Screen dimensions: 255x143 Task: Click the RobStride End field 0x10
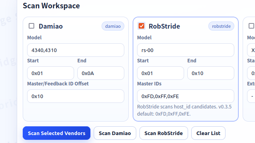click(x=211, y=73)
